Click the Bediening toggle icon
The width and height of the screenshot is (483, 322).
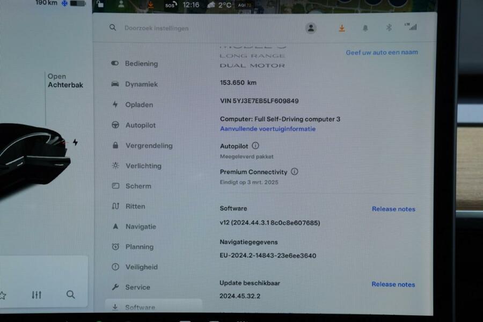pyautogui.click(x=115, y=63)
